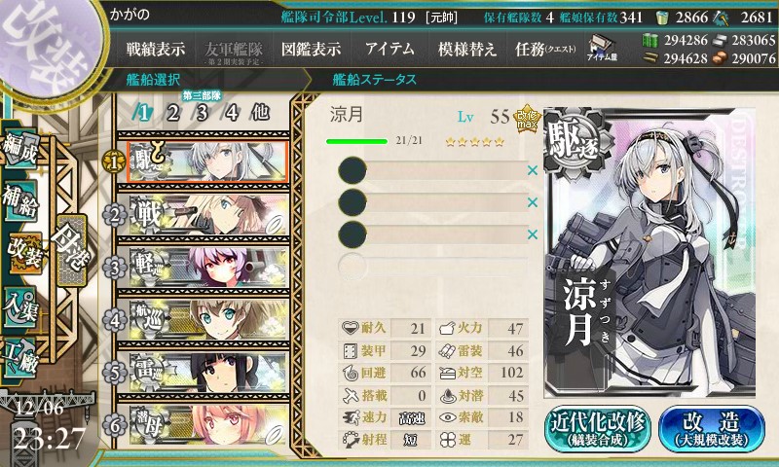Switch to fleet tab 2
Viewport: 779px width, 467px height.
[173, 113]
